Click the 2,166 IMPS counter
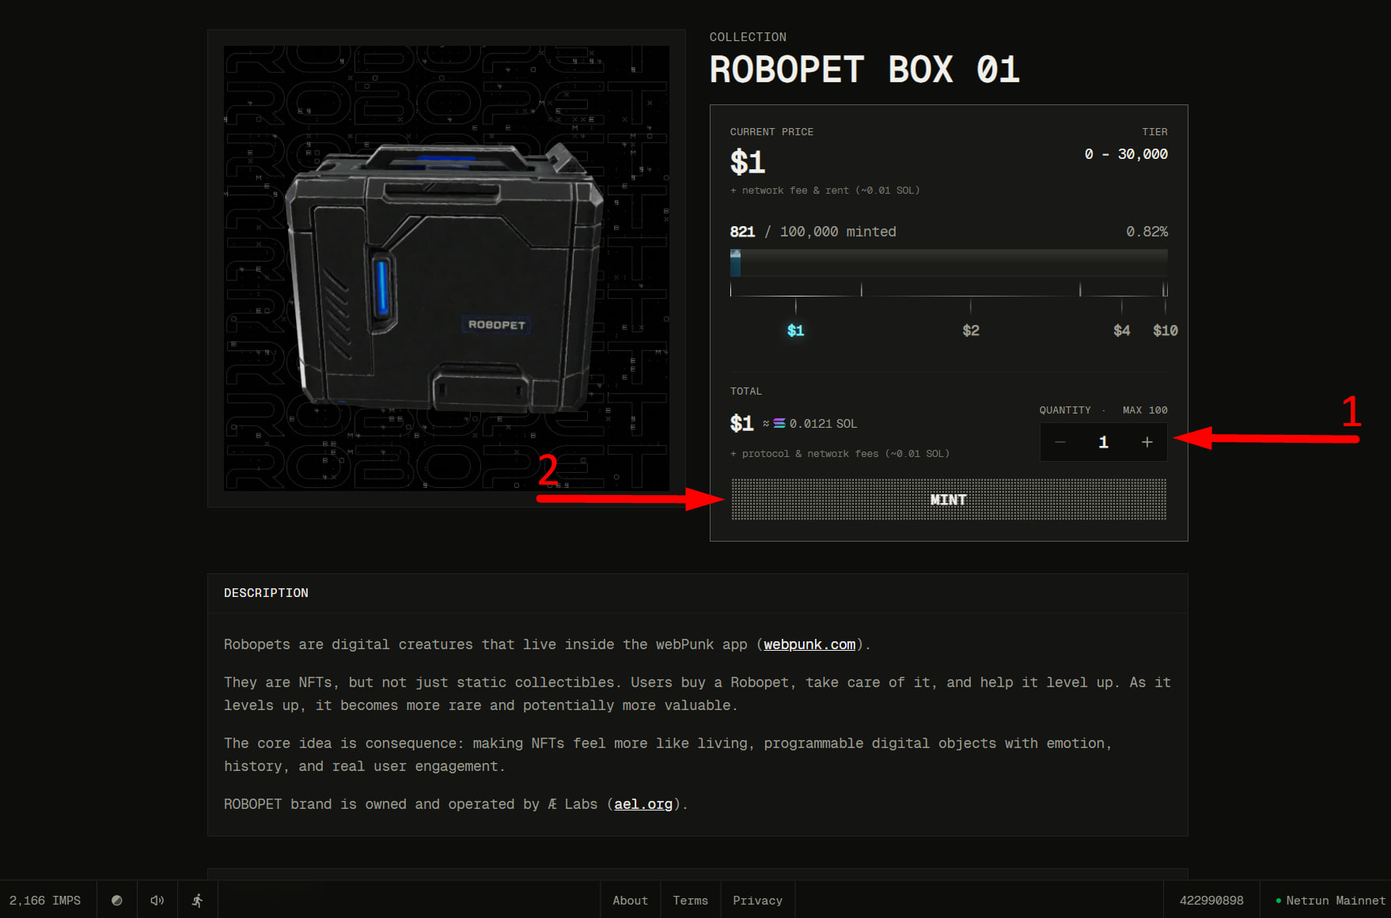Screen dimensions: 1391x918 [45, 900]
